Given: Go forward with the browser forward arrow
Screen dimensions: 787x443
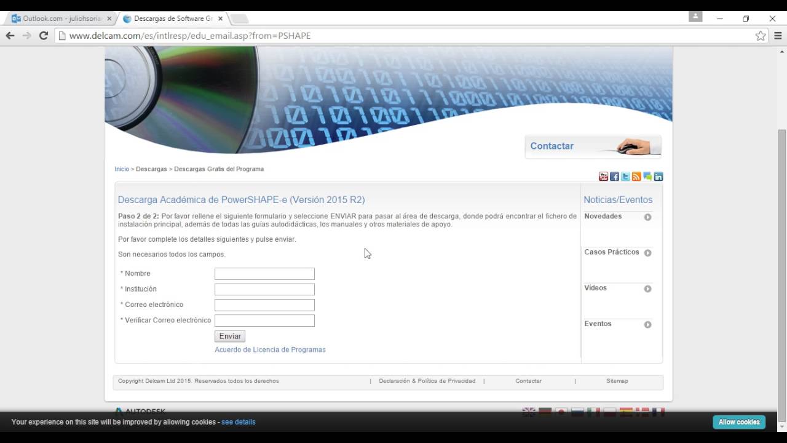Looking at the screenshot, I should click(26, 36).
